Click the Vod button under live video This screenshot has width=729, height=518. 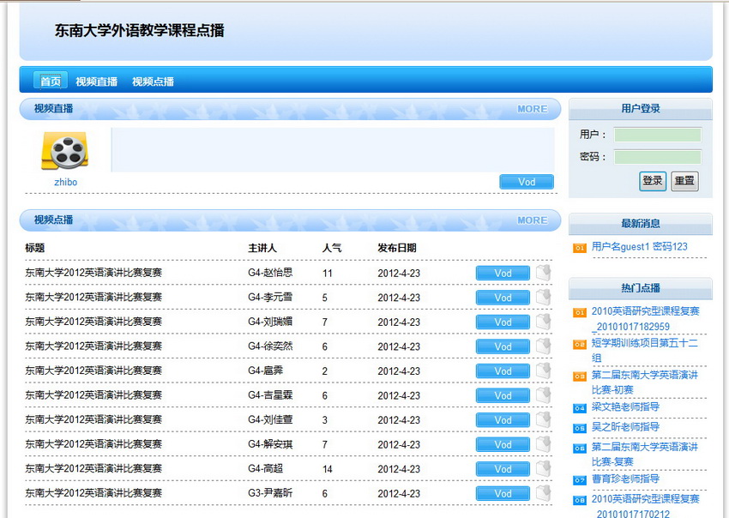click(x=527, y=182)
